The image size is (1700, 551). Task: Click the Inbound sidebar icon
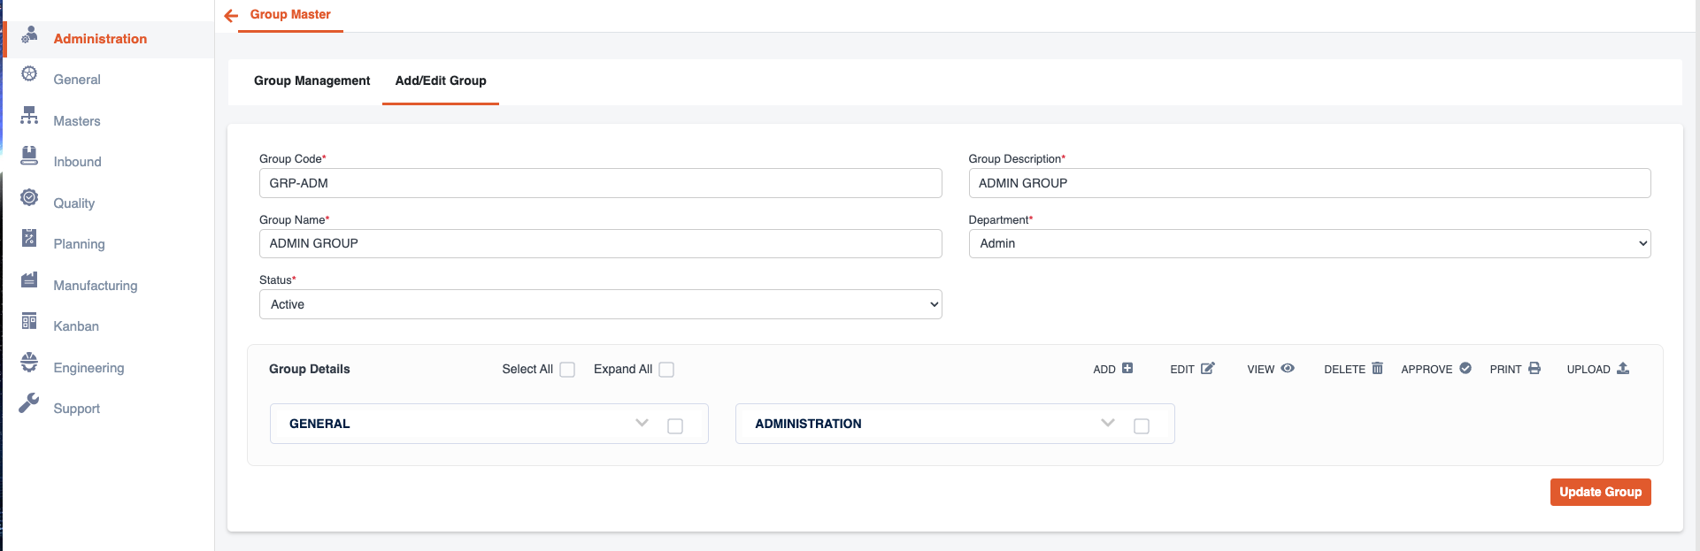coord(29,156)
